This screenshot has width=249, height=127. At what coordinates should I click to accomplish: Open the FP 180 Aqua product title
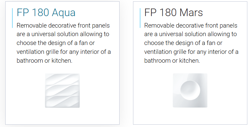46,13
